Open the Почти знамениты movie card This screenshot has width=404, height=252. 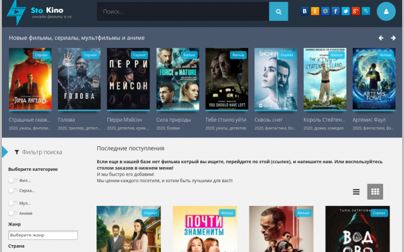tap(205, 229)
